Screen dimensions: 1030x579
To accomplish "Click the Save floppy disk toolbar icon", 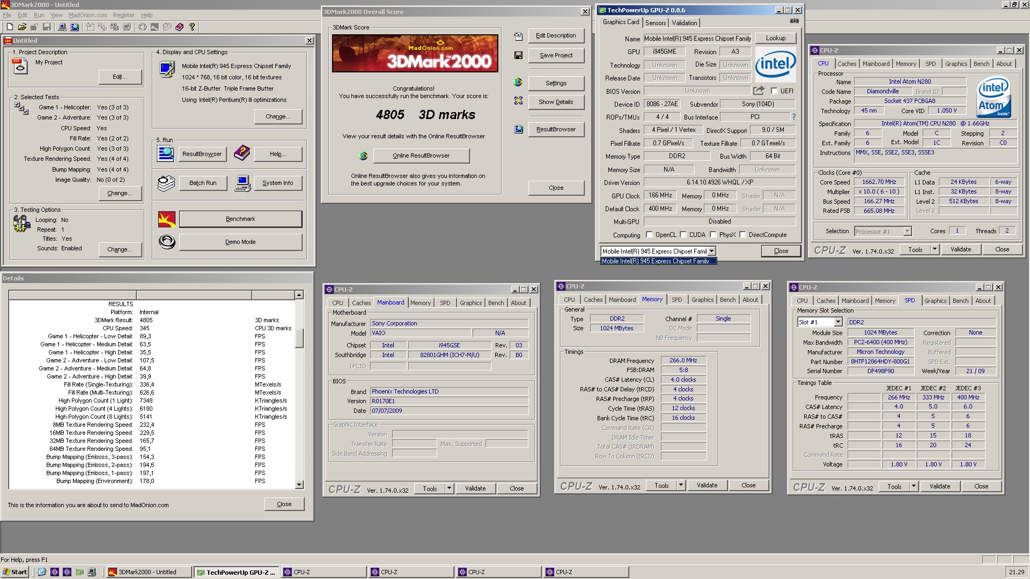I will pos(47,27).
